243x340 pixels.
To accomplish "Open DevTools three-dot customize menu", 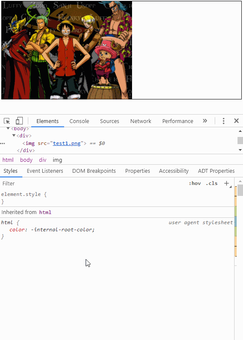I will coord(224,121).
